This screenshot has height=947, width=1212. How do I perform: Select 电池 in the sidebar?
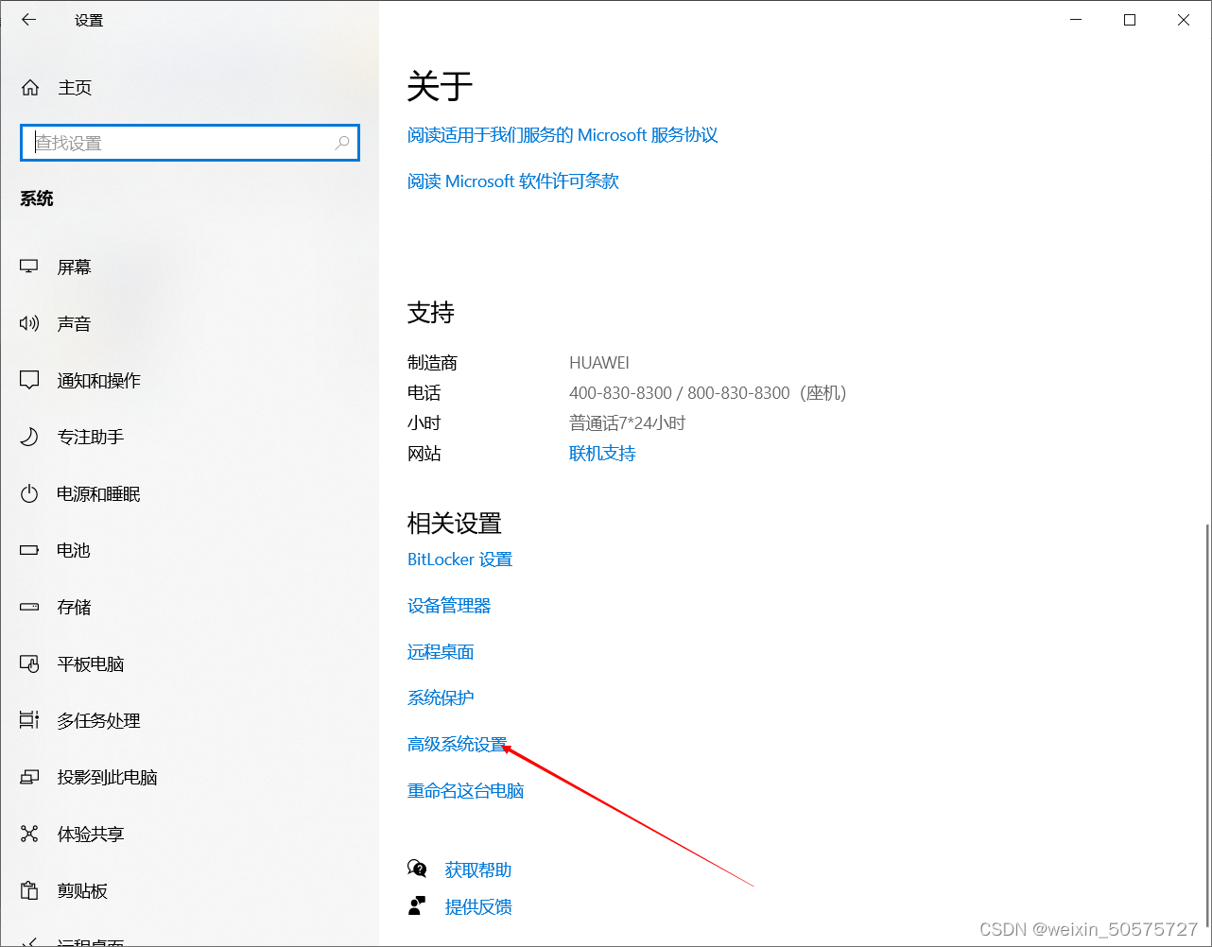pos(74,550)
